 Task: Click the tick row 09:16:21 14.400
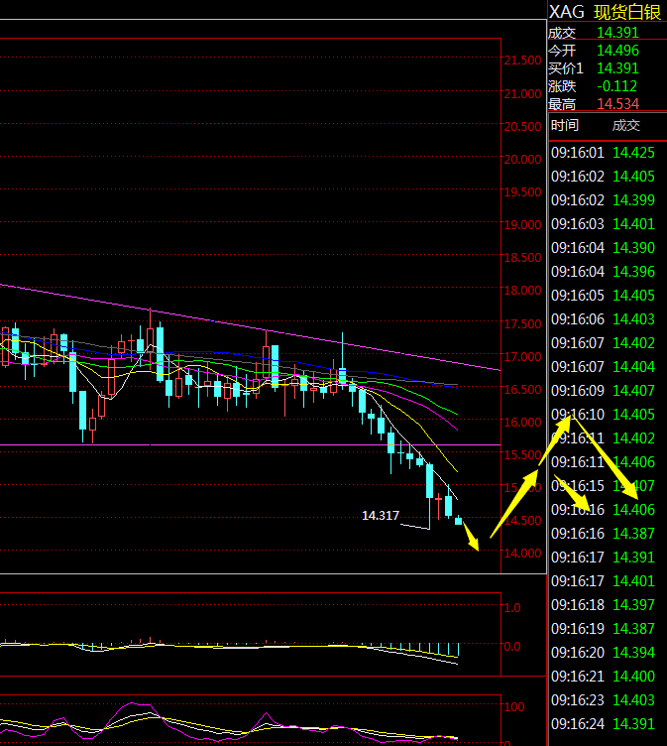(x=603, y=677)
